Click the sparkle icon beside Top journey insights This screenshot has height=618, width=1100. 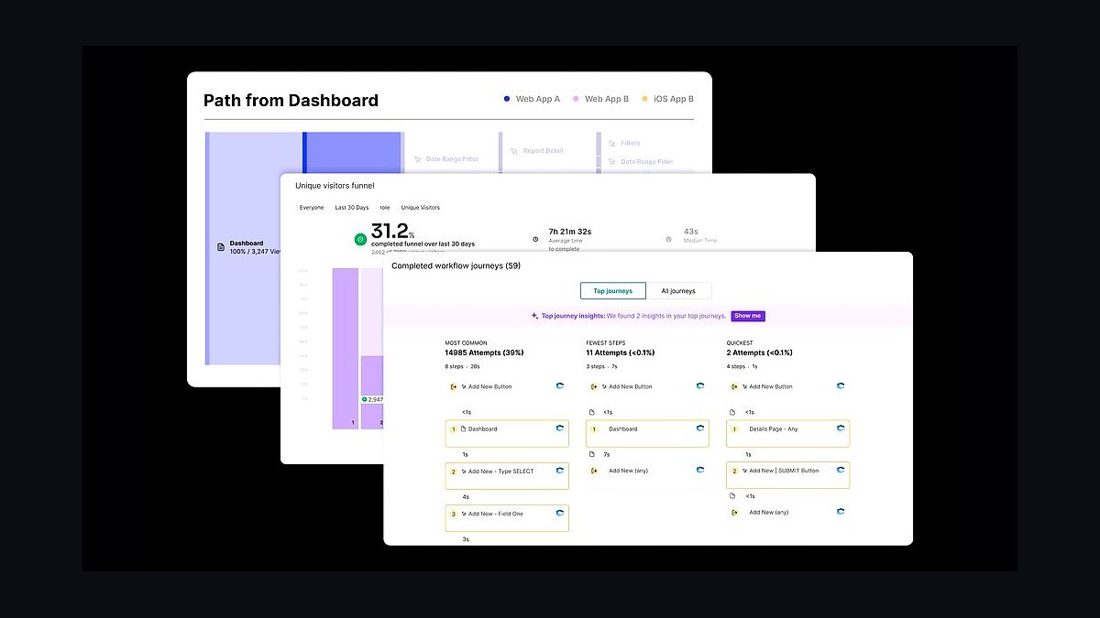pos(534,316)
